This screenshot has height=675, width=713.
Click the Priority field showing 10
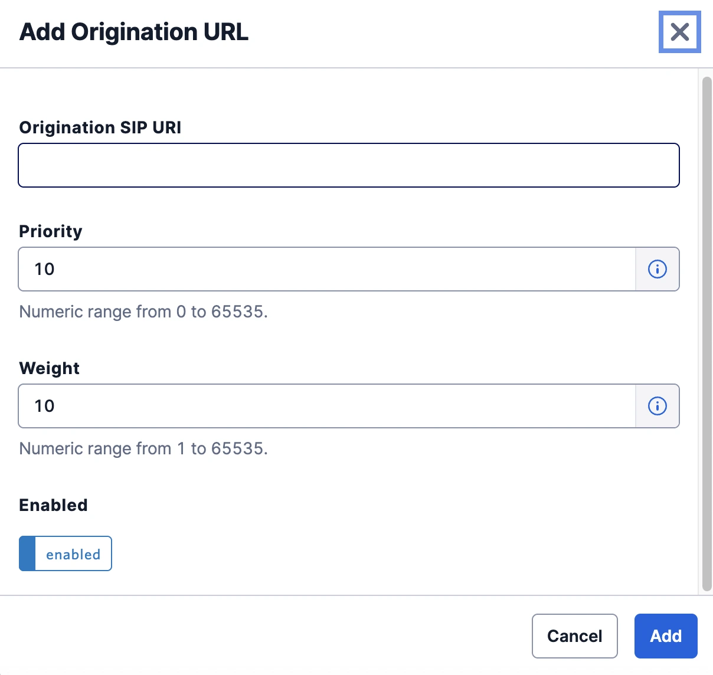325,269
